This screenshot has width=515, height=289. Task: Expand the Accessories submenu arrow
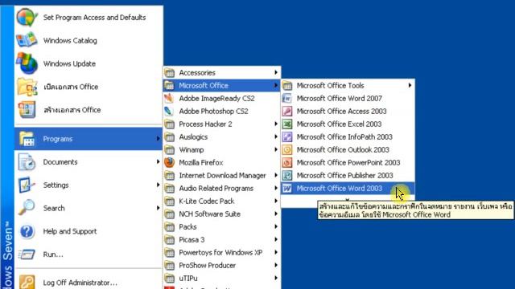click(x=276, y=72)
